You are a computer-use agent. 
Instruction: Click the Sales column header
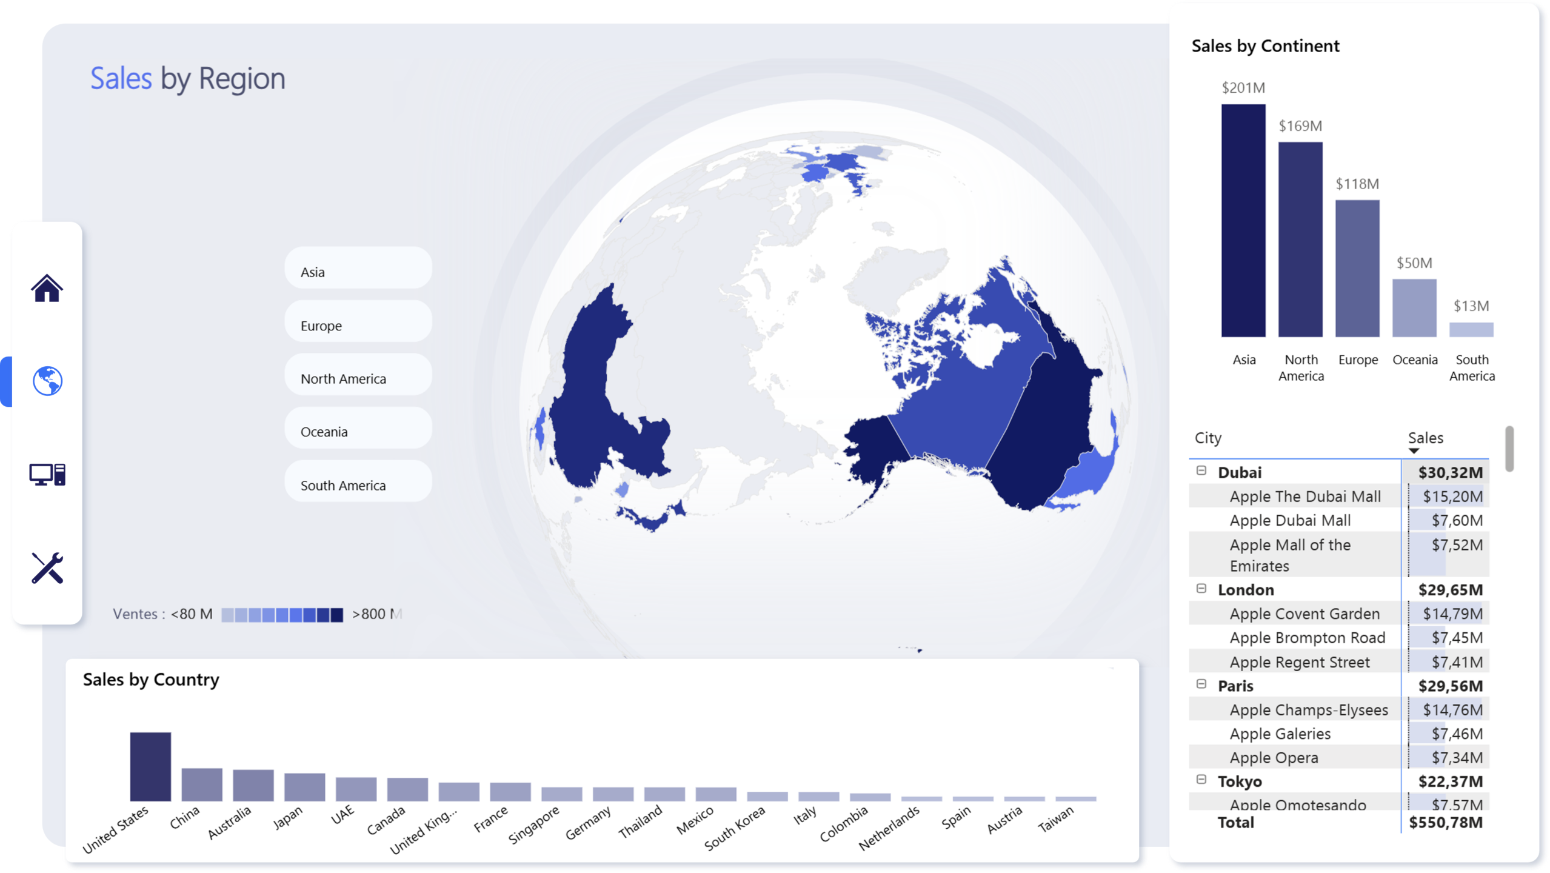click(x=1425, y=438)
